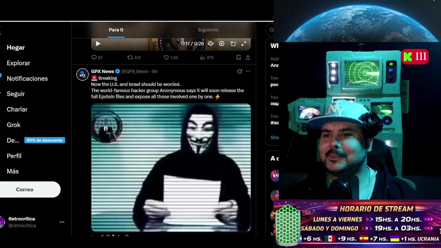Switch to the Siguiente tab

(x=208, y=30)
